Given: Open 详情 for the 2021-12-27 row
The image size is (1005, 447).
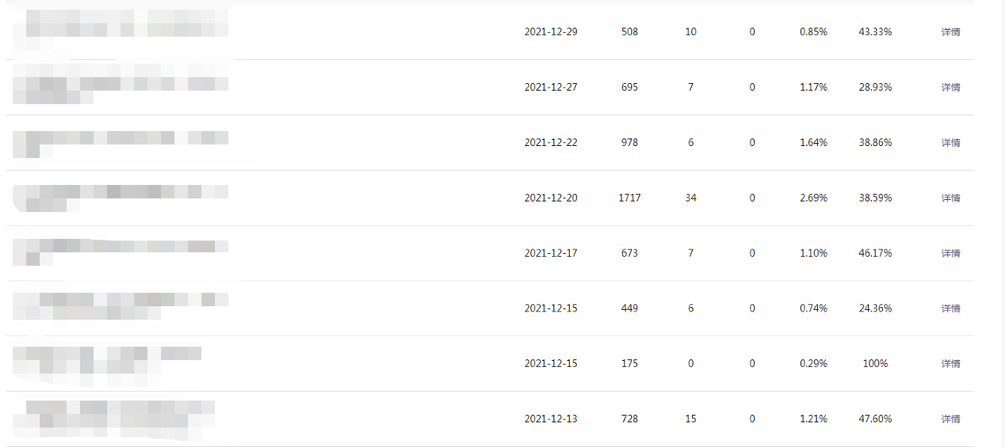Looking at the screenshot, I should tap(950, 88).
